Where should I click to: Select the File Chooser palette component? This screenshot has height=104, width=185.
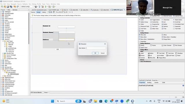(x=177, y=45)
